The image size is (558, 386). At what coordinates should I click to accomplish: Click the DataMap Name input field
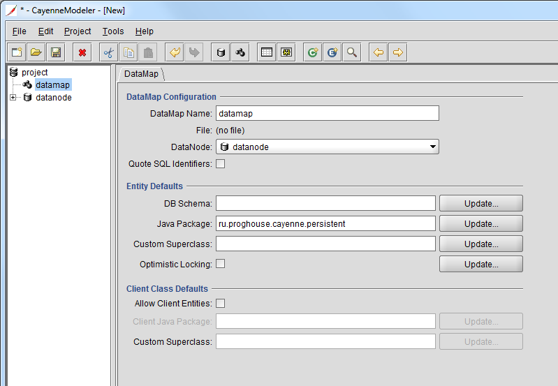[x=328, y=114]
